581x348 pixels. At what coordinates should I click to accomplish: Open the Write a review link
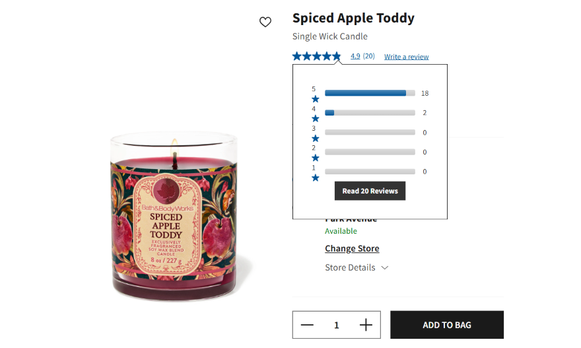[x=406, y=57]
